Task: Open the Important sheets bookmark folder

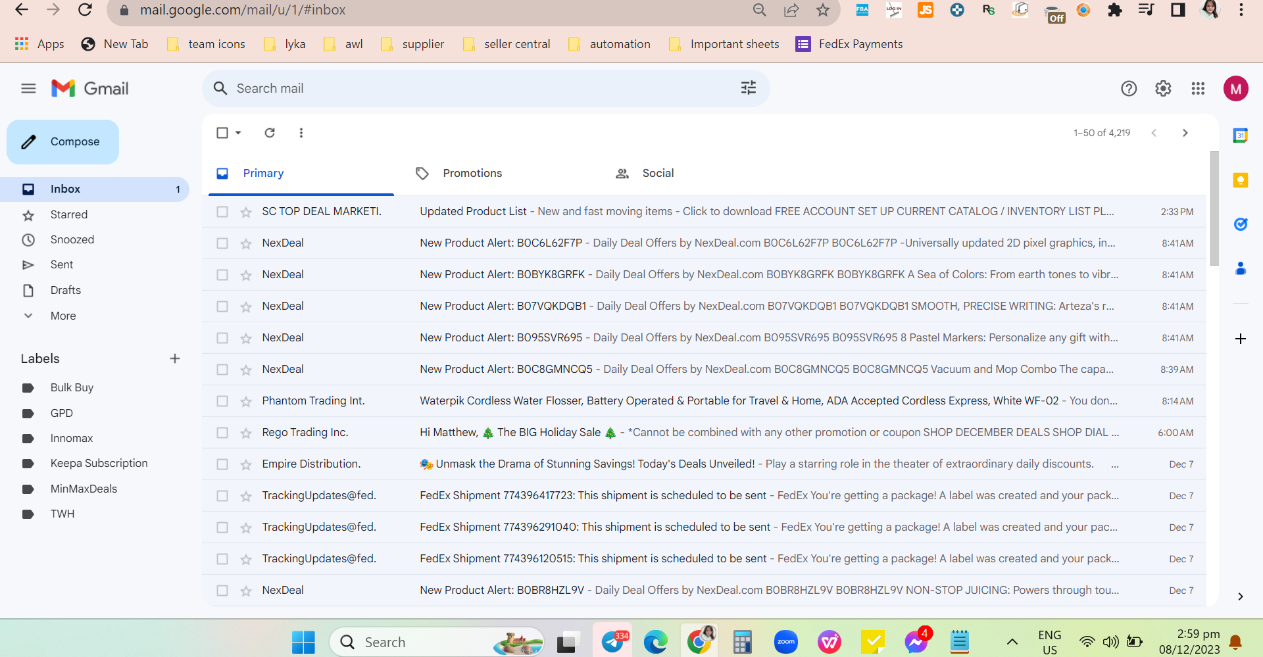Action: click(724, 44)
